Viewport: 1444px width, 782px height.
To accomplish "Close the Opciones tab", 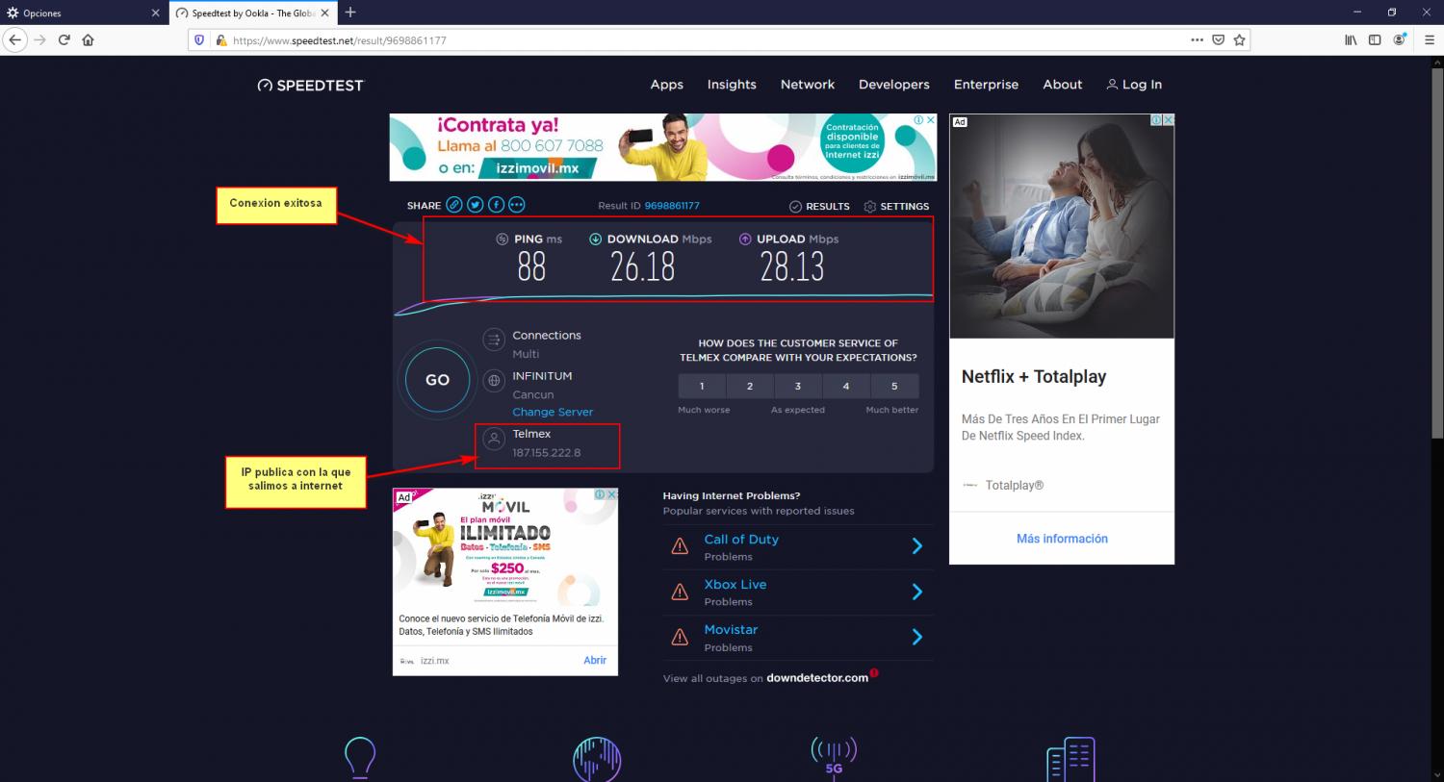I will 156,13.
